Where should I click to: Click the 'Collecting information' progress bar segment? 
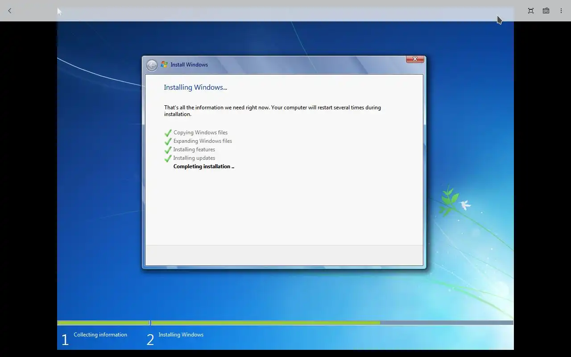pyautogui.click(x=103, y=323)
